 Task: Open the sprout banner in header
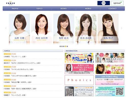(117, 3)
